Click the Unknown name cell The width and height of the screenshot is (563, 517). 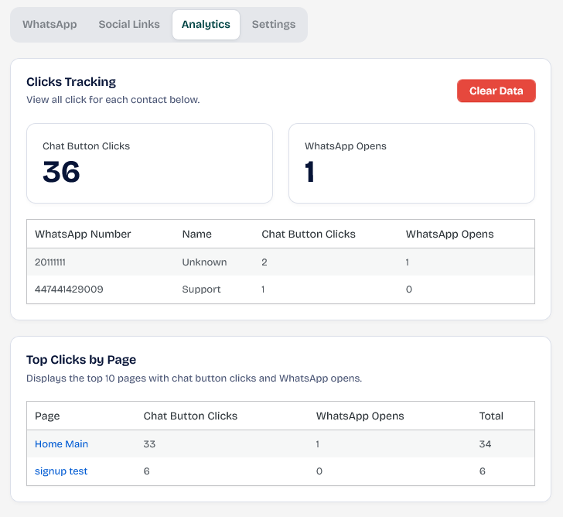204,262
